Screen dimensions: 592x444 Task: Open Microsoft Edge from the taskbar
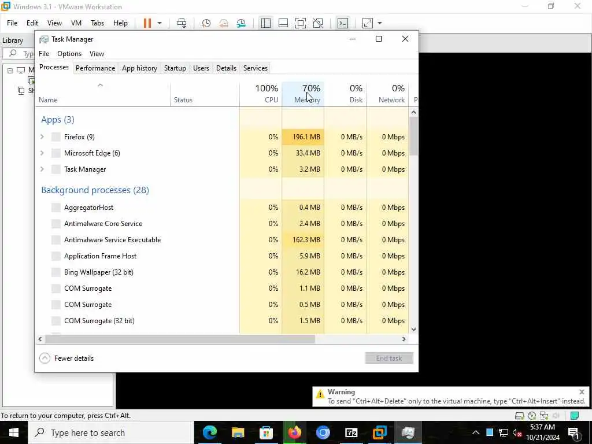209,432
